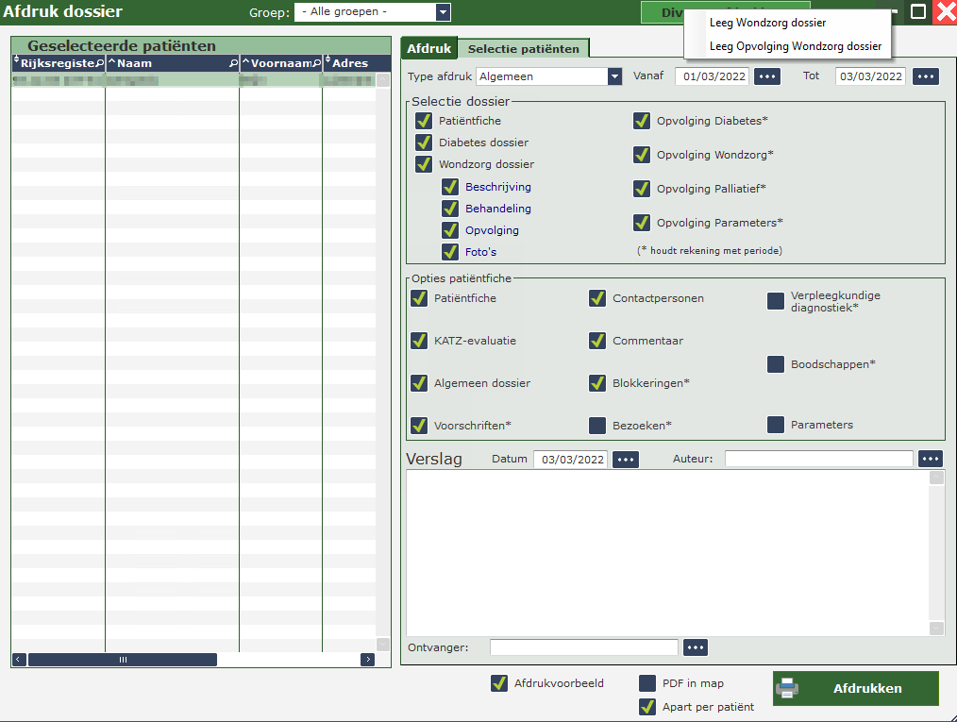Click the search icon in Voornaam column header

[316, 63]
